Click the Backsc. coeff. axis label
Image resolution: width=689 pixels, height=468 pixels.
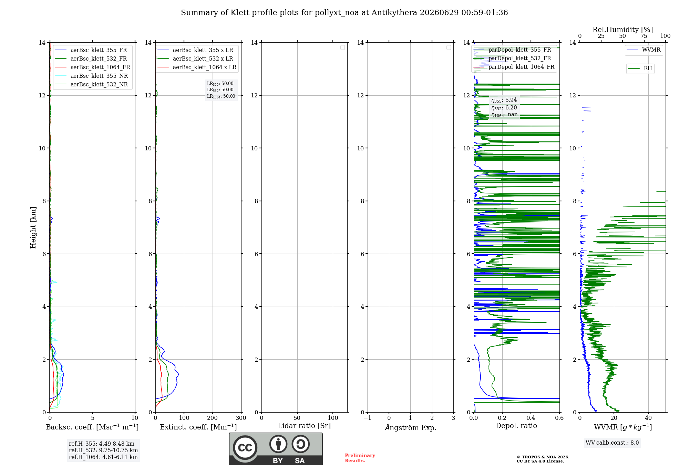point(92,427)
